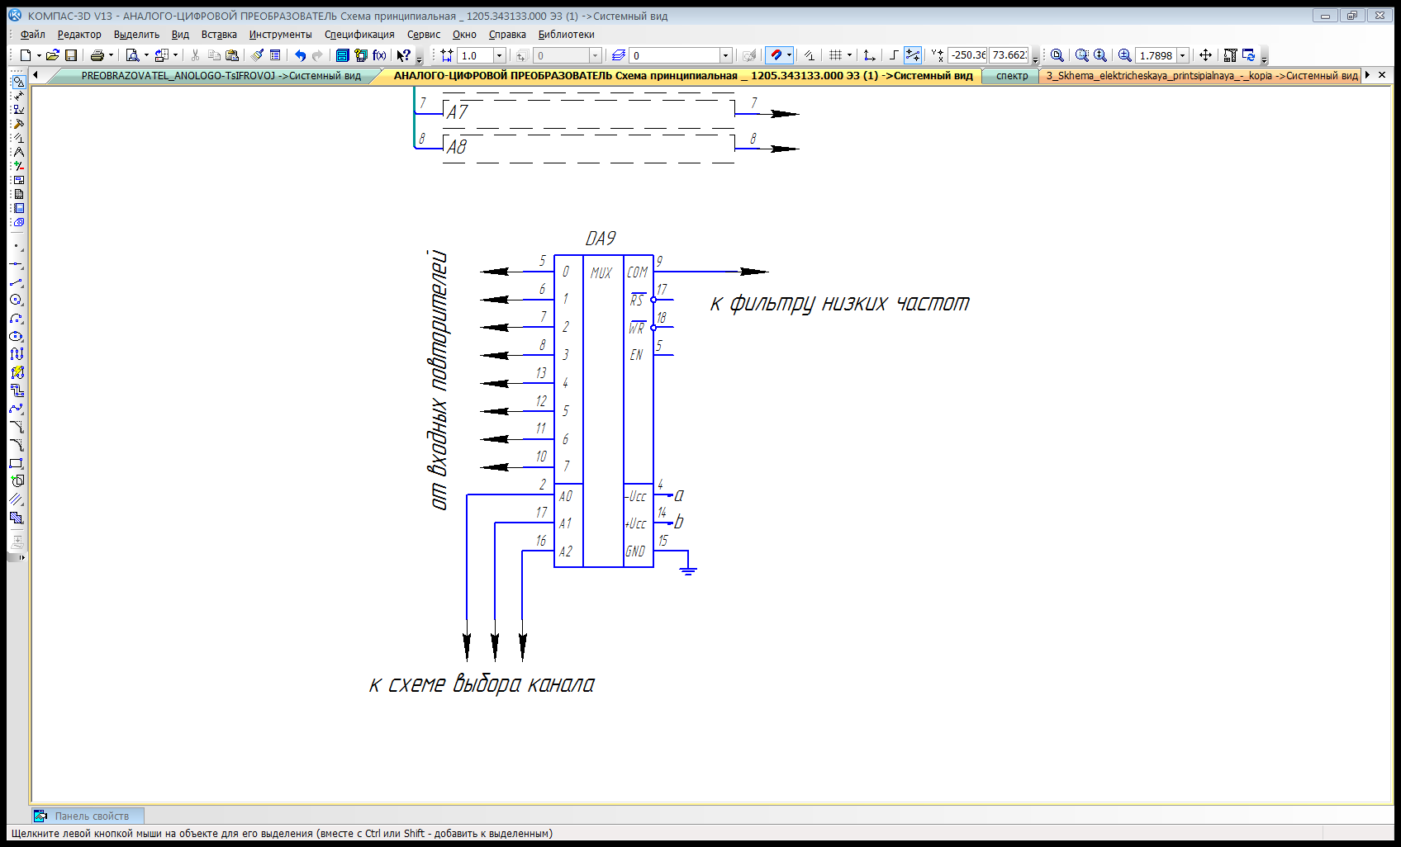Switch to the спектр document tab
Image resolution: width=1401 pixels, height=847 pixels.
(1012, 76)
